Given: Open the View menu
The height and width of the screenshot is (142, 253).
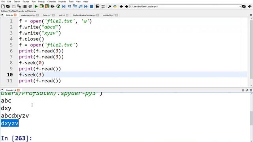Looking at the screenshot, I should coord(78,2).
